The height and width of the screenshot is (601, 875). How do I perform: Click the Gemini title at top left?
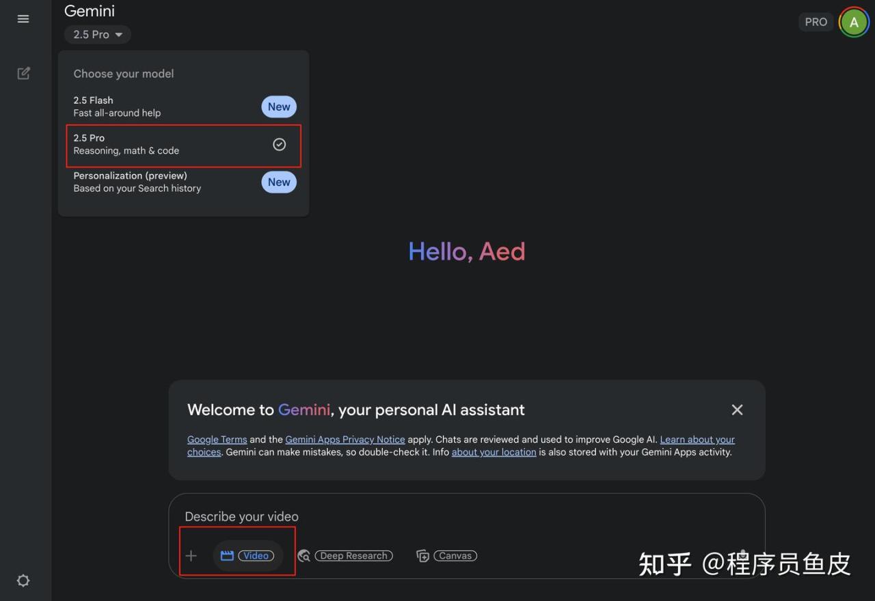pyautogui.click(x=90, y=12)
